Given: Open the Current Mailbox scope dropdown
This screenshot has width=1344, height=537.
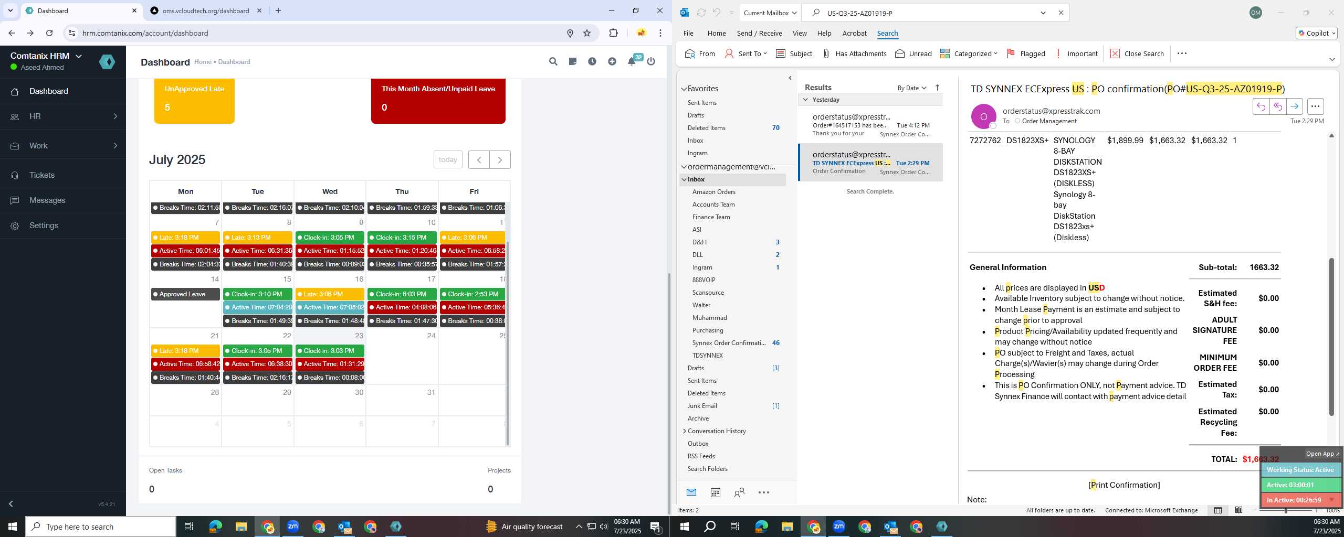Looking at the screenshot, I should pos(770,13).
